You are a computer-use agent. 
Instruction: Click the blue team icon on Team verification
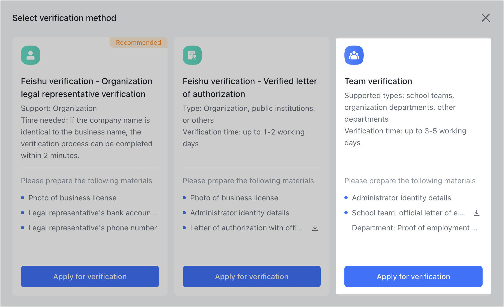(x=354, y=55)
